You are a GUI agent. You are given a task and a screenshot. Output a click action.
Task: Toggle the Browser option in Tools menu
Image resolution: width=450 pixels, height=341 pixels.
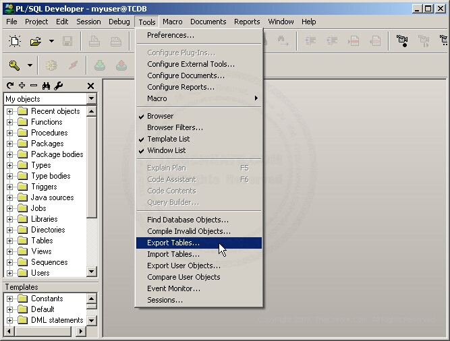(160, 116)
